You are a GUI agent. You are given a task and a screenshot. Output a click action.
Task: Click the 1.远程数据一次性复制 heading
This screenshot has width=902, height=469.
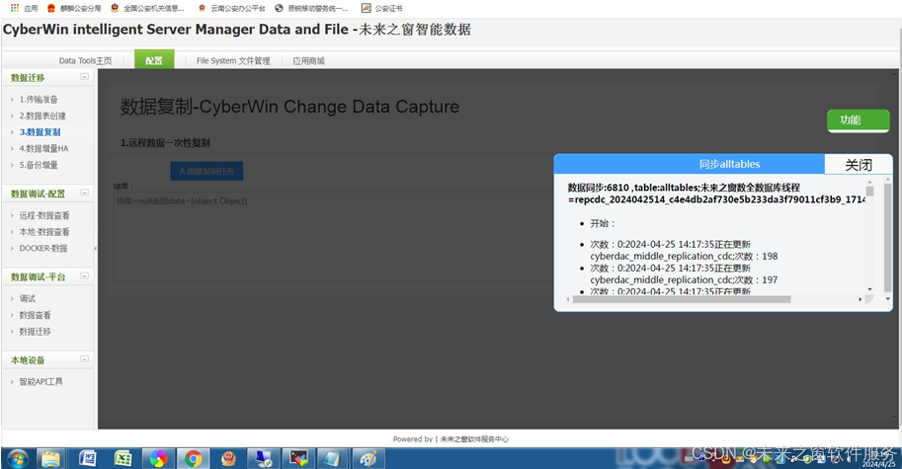tap(165, 142)
